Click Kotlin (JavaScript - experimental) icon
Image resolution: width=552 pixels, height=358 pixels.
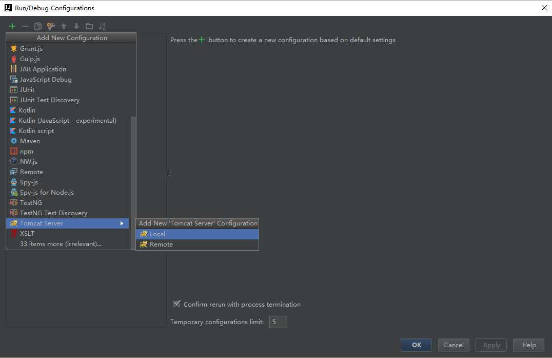[x=13, y=121]
